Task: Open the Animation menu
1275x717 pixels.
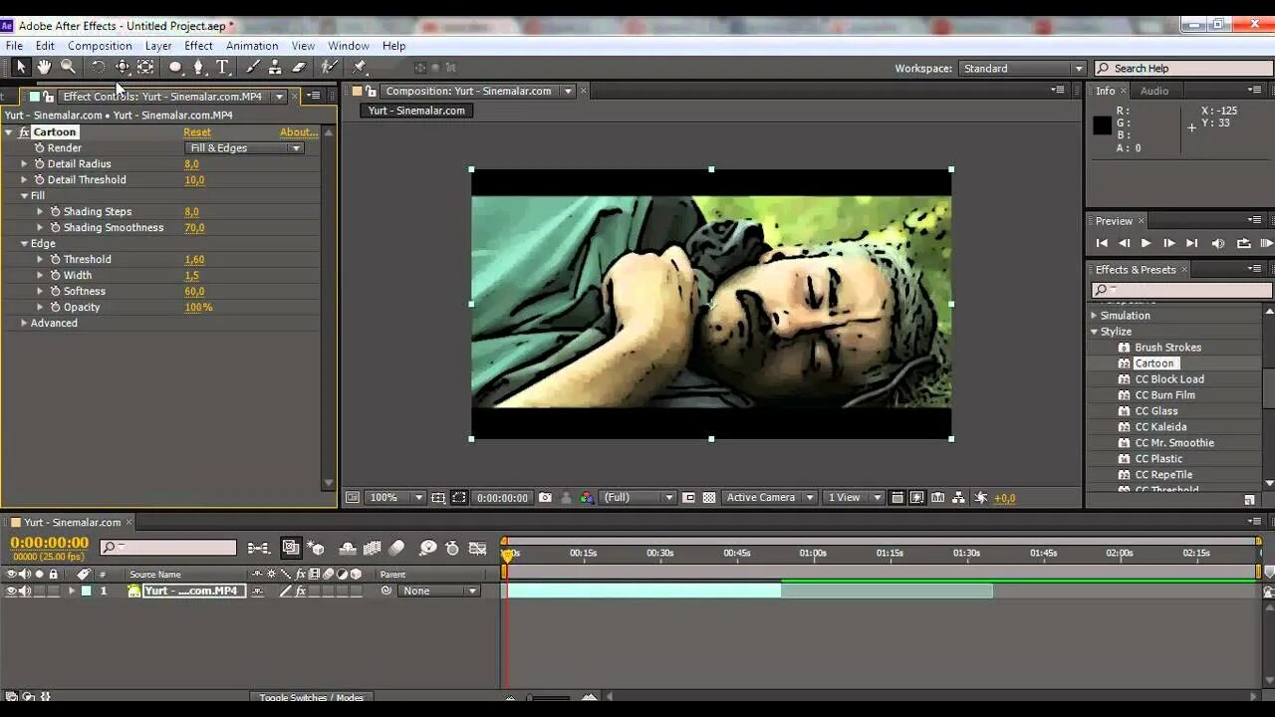Action: pos(252,46)
